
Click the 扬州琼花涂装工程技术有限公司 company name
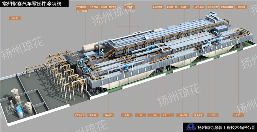tap(227, 128)
